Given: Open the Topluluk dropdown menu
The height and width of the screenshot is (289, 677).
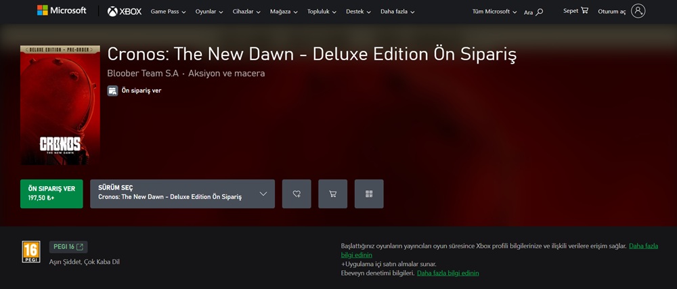Looking at the screenshot, I should click(322, 12).
